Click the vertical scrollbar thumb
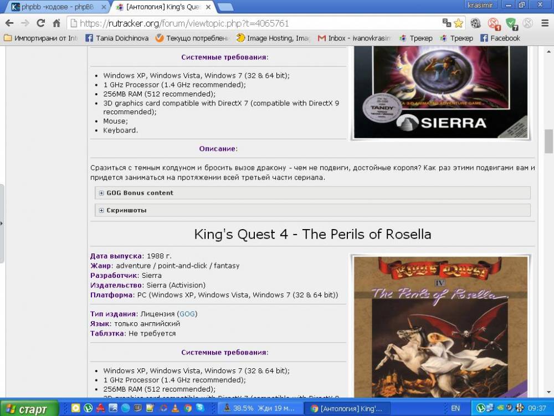The width and height of the screenshot is (554, 416). click(x=548, y=141)
